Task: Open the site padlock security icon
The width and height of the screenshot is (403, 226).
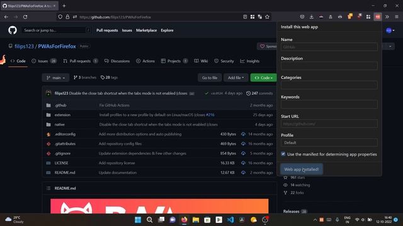Action: point(67,17)
